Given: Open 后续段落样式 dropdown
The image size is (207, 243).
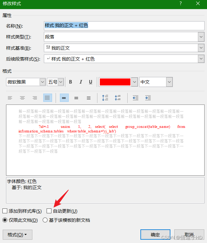Looking at the screenshot, I should (x=201, y=59).
